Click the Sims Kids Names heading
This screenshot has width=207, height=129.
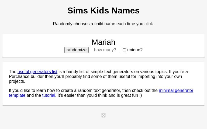103,10
